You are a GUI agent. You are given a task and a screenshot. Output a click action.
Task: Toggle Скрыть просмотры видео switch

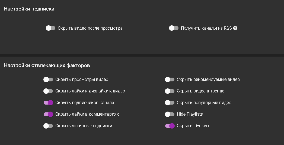pos(48,80)
